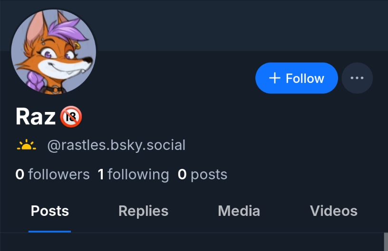Open the Media tab
This screenshot has width=388, height=251.
pyautogui.click(x=239, y=211)
